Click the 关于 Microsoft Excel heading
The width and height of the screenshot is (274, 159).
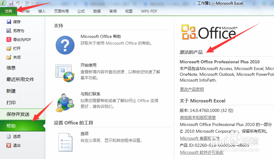203,101
